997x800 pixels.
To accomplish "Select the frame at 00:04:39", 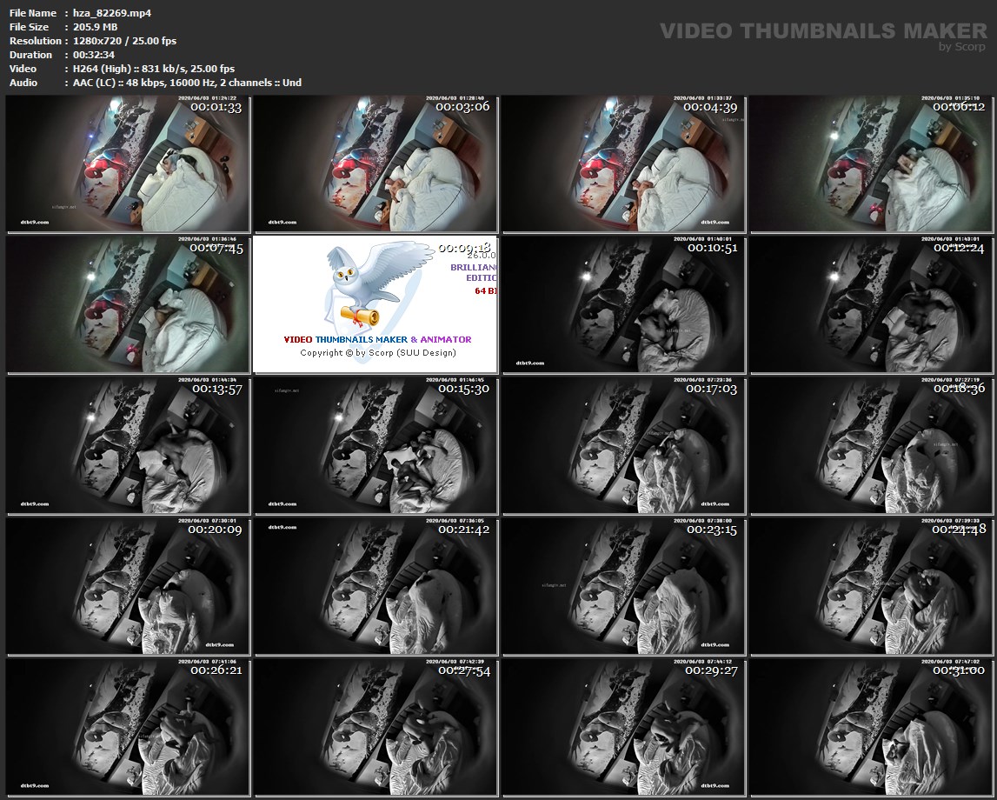I will pyautogui.click(x=624, y=164).
